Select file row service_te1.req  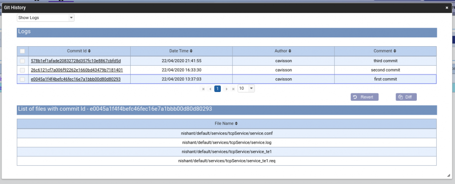227,161
